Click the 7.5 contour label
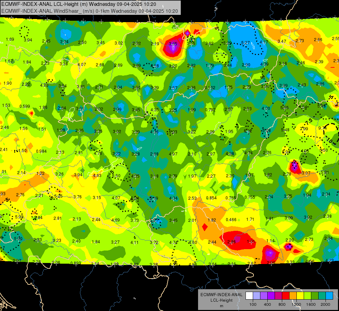 [x=309, y=122]
